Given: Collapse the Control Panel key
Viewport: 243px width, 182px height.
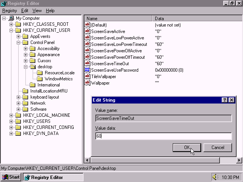Looking at the screenshot, I should (19, 42).
